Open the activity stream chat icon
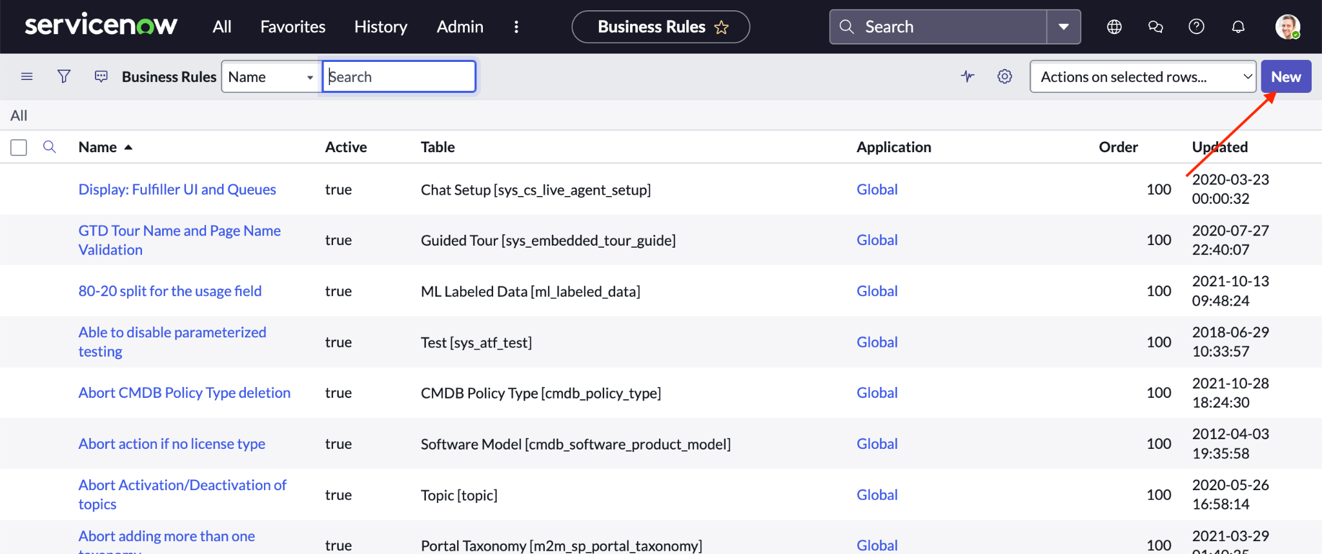This screenshot has width=1322, height=554. coord(101,77)
